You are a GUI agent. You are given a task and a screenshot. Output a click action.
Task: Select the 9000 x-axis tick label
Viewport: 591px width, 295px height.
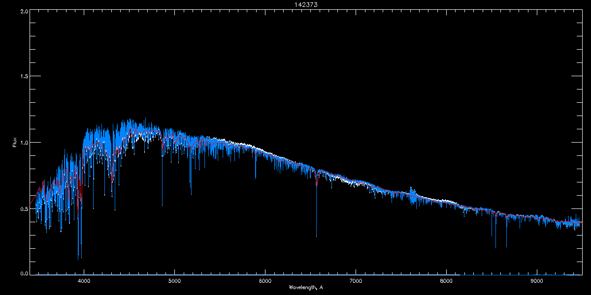pyautogui.click(x=537, y=281)
